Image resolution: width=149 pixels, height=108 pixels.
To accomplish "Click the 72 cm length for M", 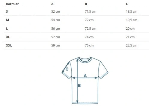I will [89, 20].
